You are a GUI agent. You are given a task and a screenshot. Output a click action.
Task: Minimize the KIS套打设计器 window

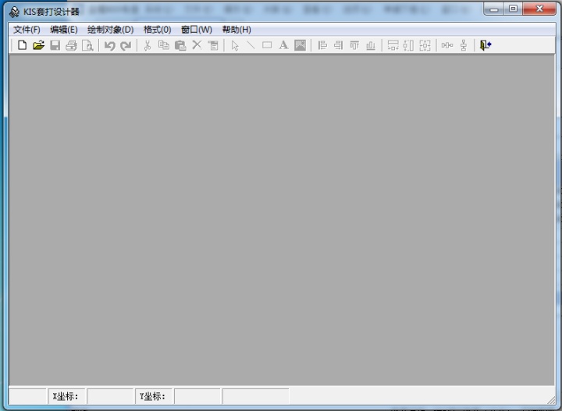[494, 9]
